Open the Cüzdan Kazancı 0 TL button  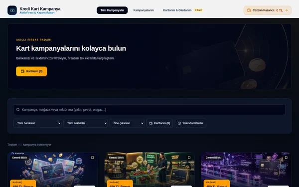pos(268,10)
